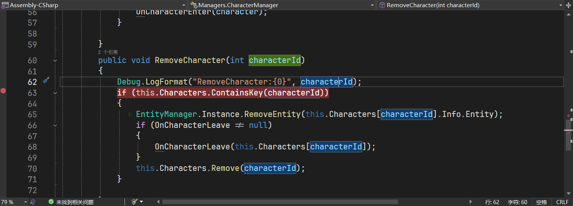Open the code cleanup profile dropdown arrow
This screenshot has height=206, width=573.
142,202
